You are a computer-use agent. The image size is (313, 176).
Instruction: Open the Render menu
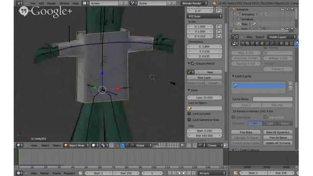51,3
